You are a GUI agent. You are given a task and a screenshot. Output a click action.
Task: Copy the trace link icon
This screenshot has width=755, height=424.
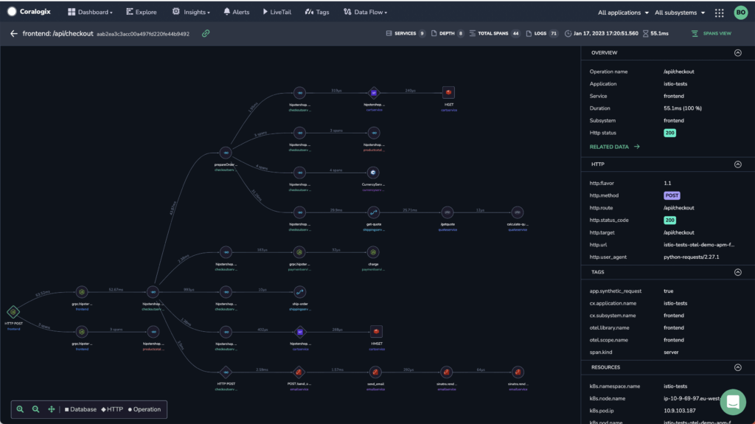click(x=206, y=34)
